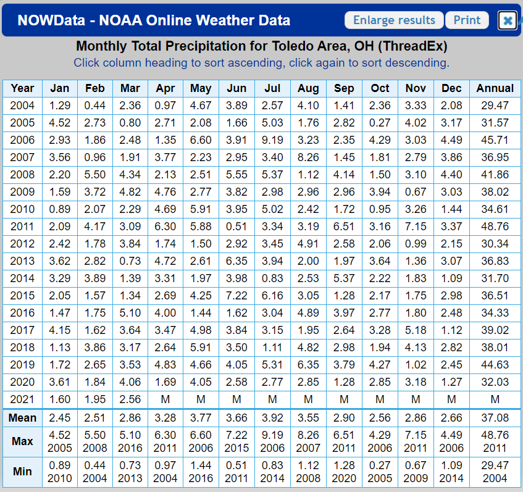
Task: Sort by the Jul column heading
Action: pyautogui.click(x=272, y=88)
